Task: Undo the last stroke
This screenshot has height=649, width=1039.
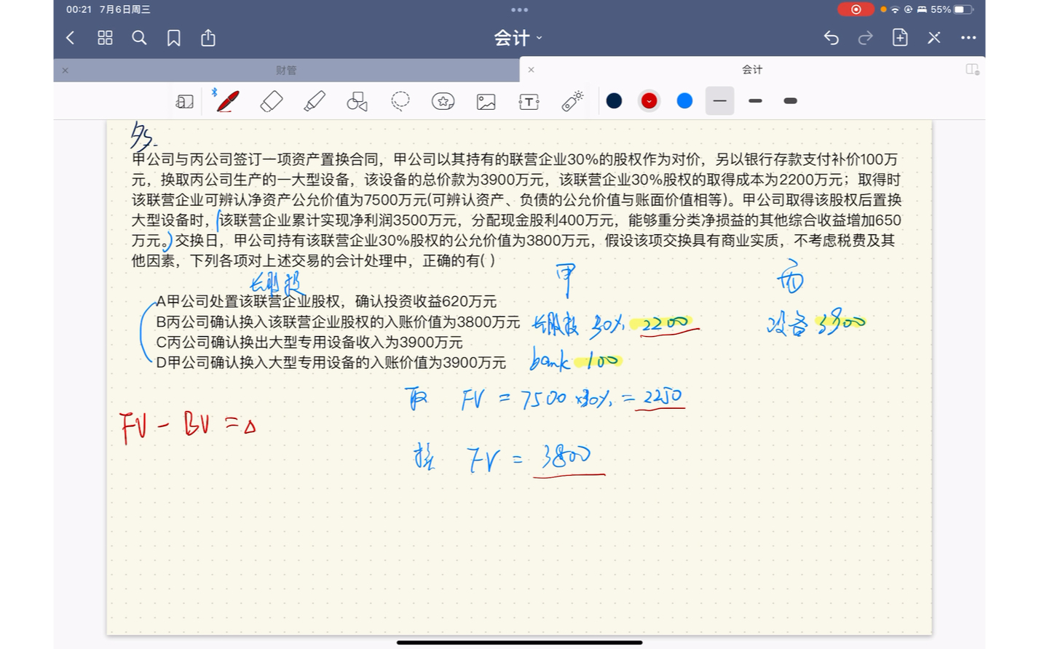Action: pos(831,38)
